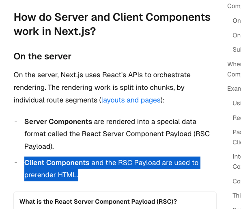Viewport: 241px width, 209px height.
Task: Click the topmost 'Comp…' sidebar entry
Action: [x=234, y=6]
